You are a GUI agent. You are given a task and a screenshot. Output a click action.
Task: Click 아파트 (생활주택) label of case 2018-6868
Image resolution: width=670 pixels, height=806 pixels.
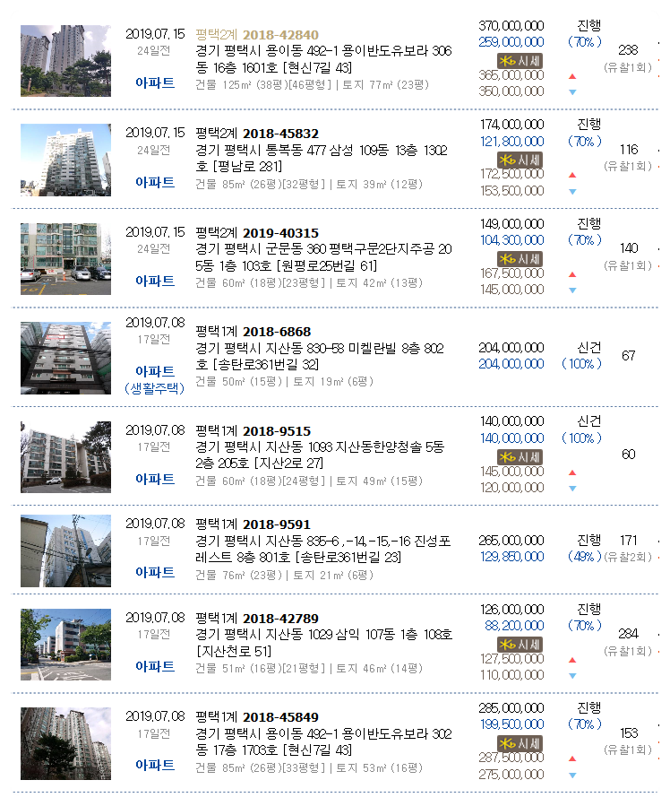[x=155, y=379]
